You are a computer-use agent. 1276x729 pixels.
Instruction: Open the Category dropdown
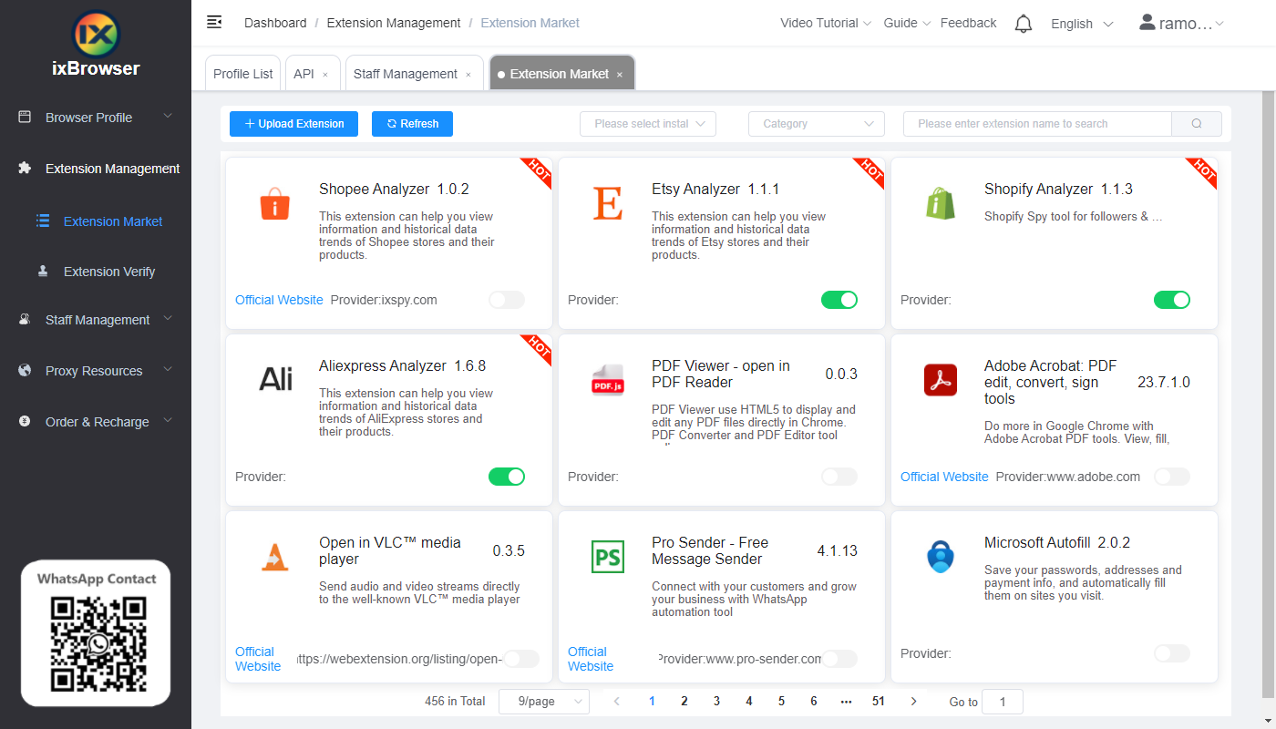point(816,123)
